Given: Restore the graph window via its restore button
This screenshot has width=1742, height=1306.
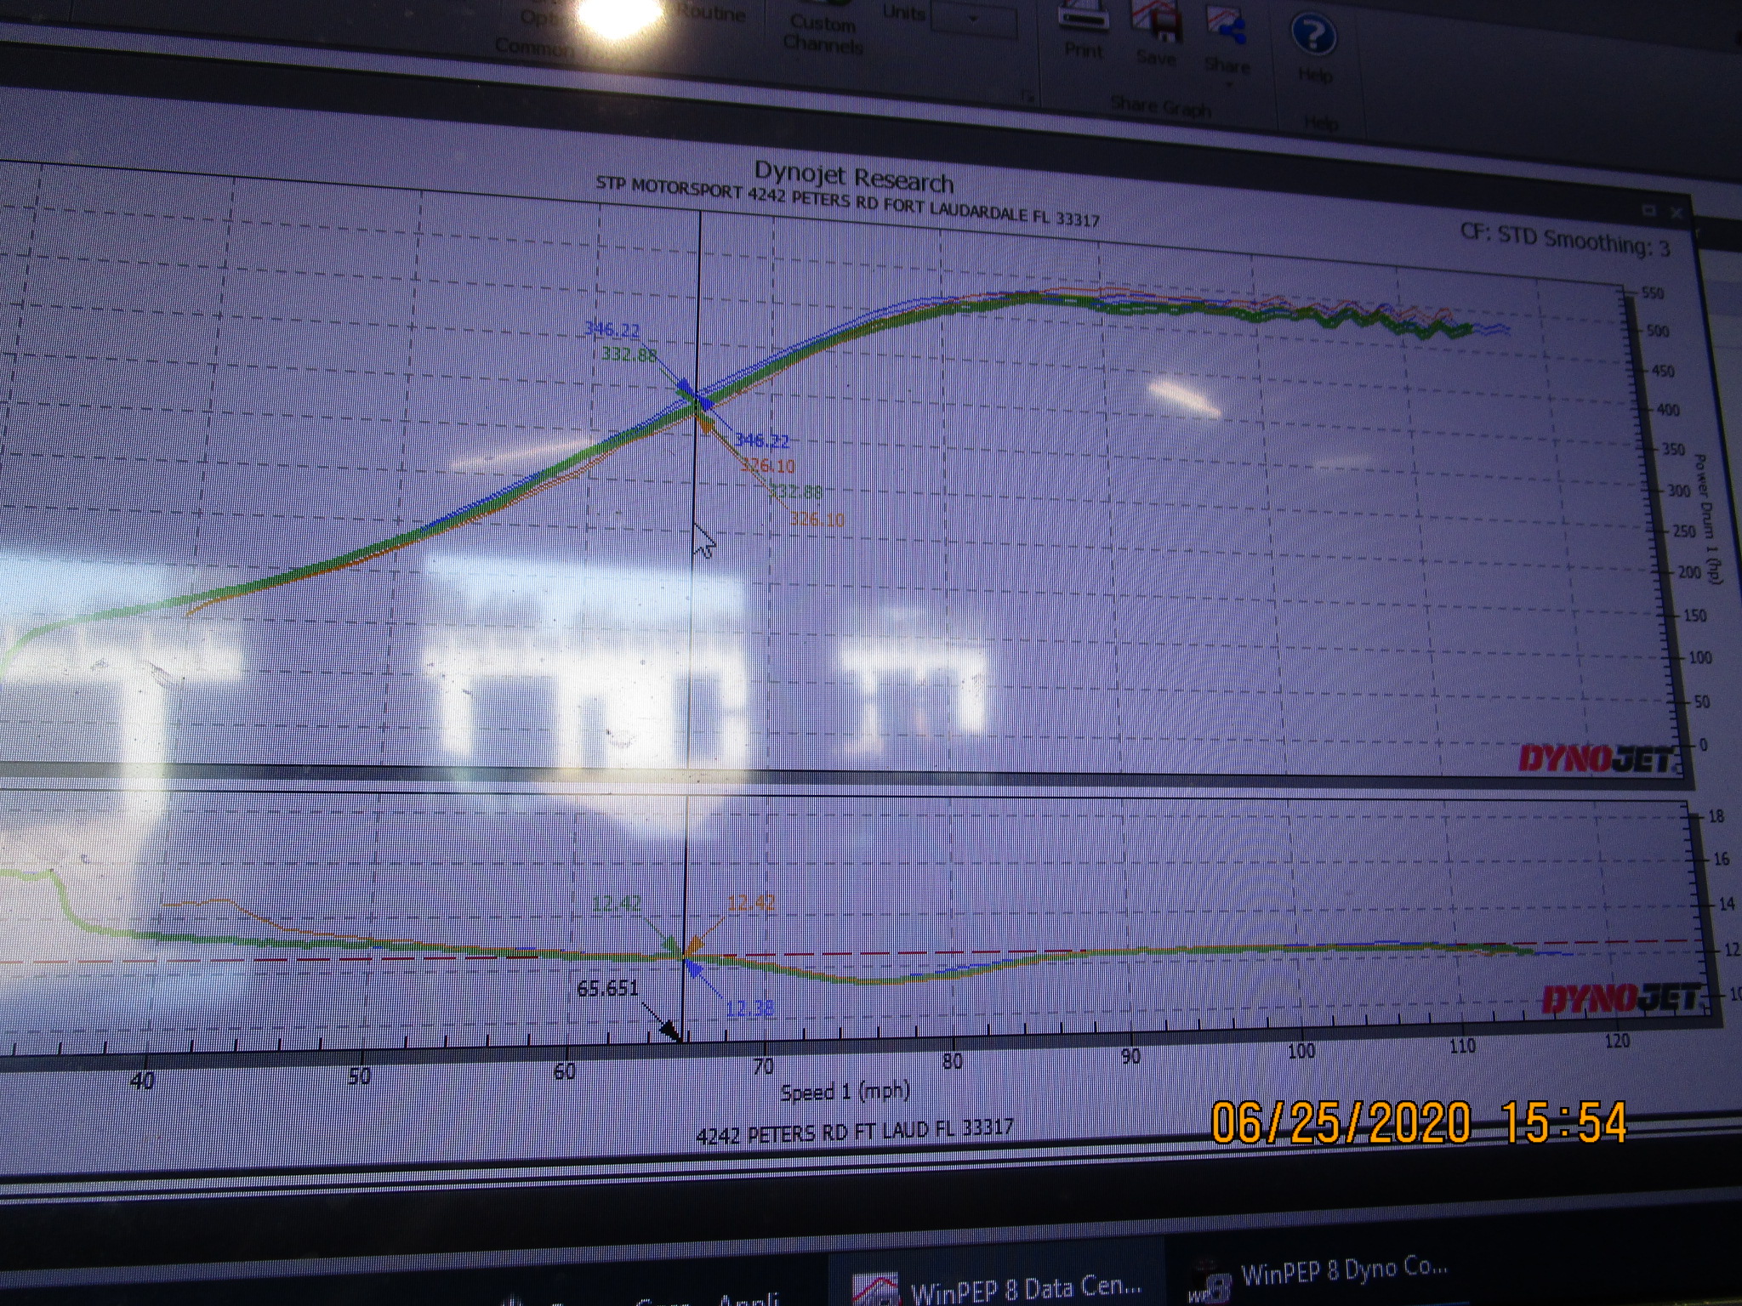Looking at the screenshot, I should (x=1649, y=210).
